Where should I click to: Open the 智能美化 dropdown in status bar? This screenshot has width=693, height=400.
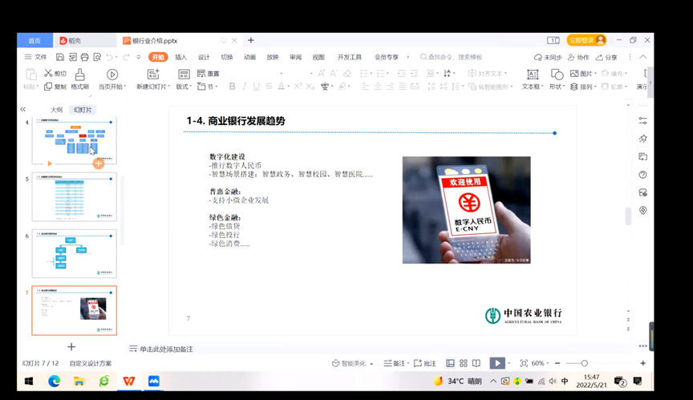pyautogui.click(x=354, y=363)
